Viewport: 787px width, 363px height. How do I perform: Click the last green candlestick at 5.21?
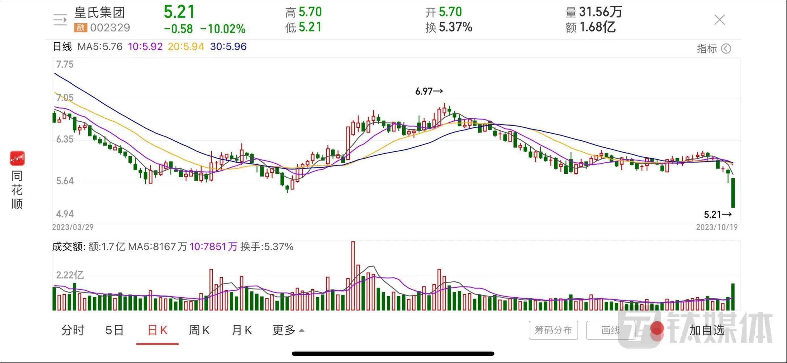[733, 193]
